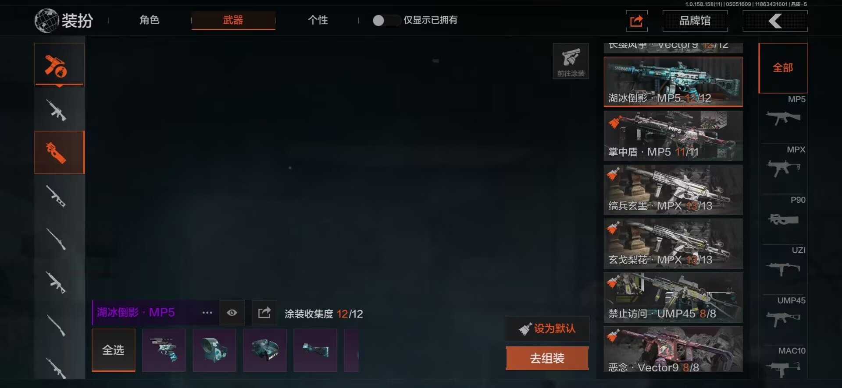The height and width of the screenshot is (388, 842).
Task: Click the back arrow button at top right
Action: click(x=775, y=21)
